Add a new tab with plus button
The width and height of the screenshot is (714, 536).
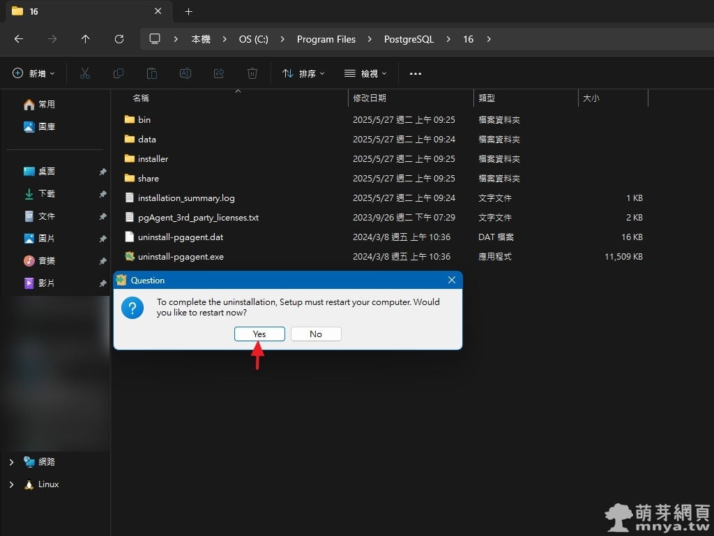click(x=188, y=12)
